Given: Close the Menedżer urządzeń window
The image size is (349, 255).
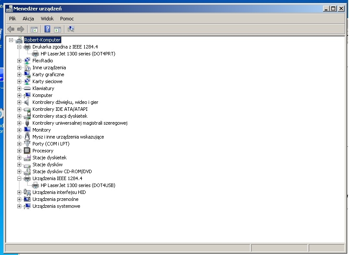Looking at the screenshot, I should 341,9.
